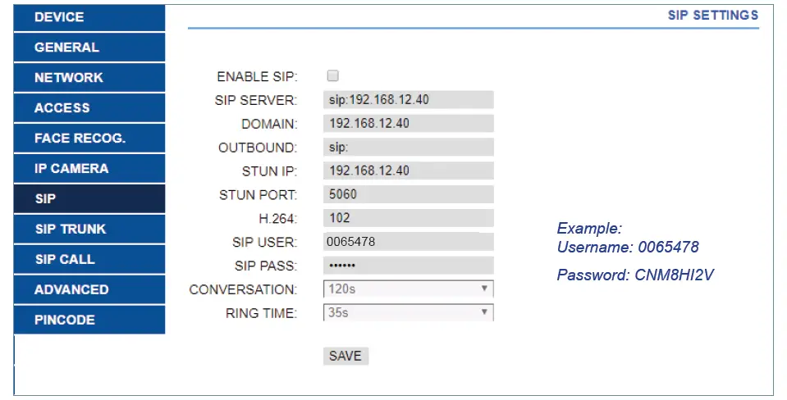Go to SIP Call settings
The height and width of the screenshot is (400, 787).
pos(89,260)
